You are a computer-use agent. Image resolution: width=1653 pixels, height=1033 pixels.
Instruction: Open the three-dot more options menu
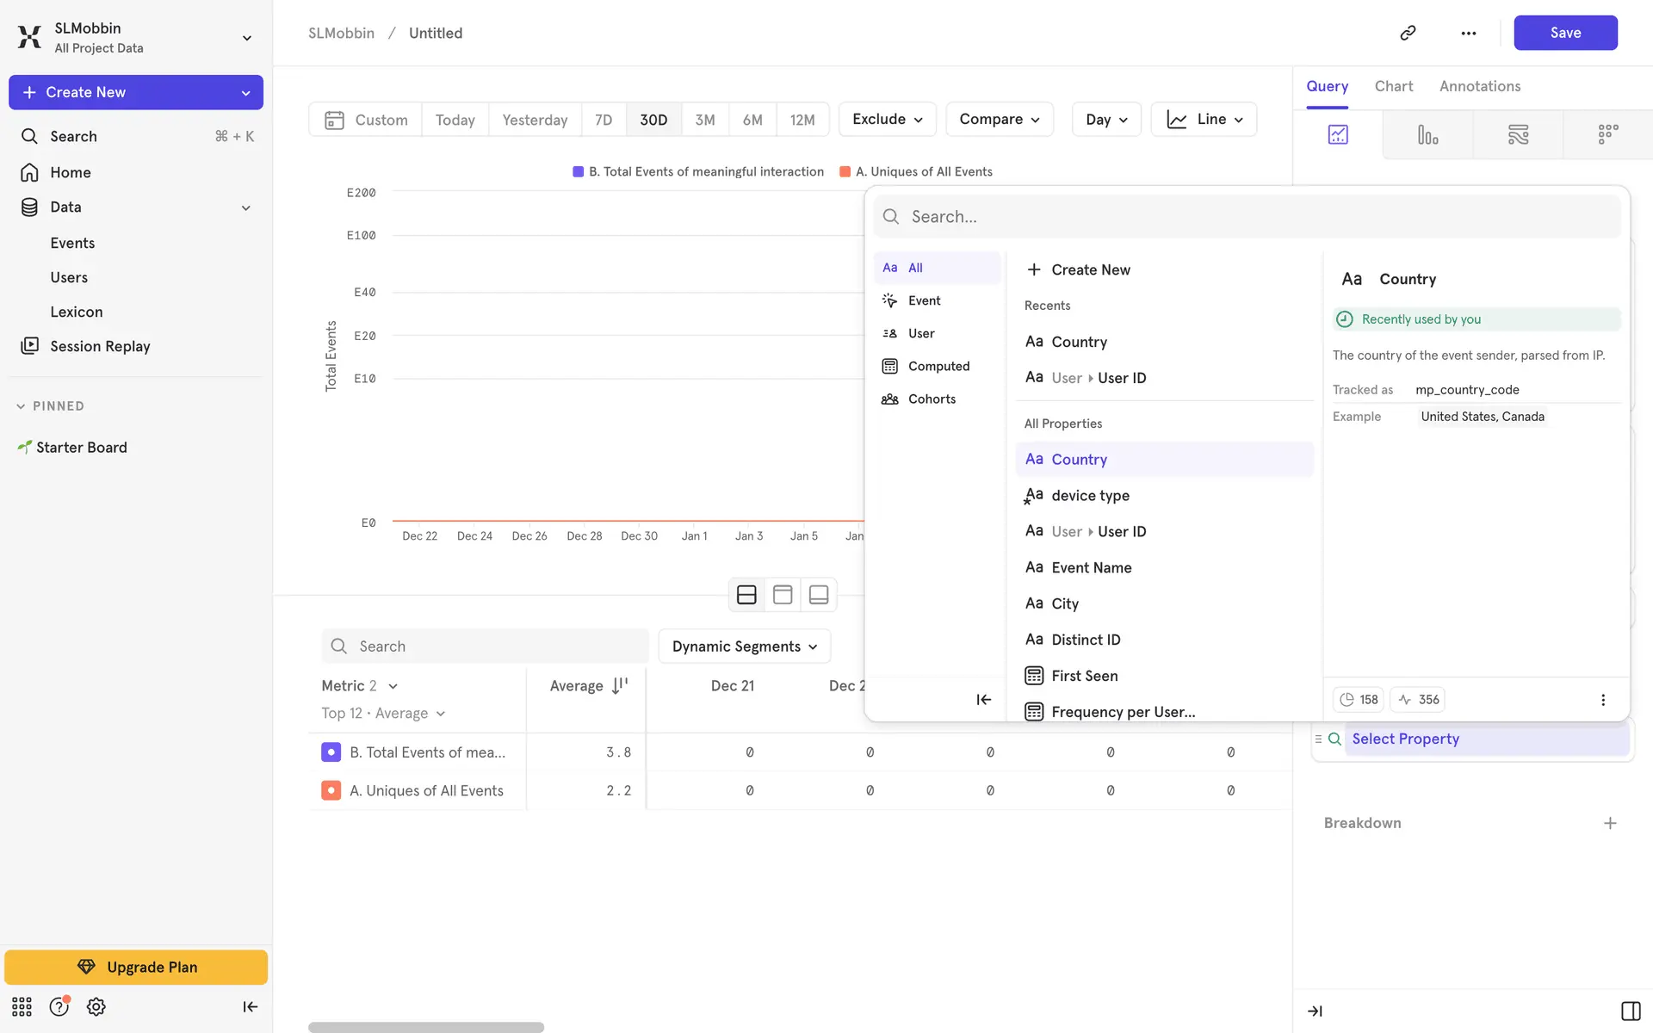pos(1468,33)
